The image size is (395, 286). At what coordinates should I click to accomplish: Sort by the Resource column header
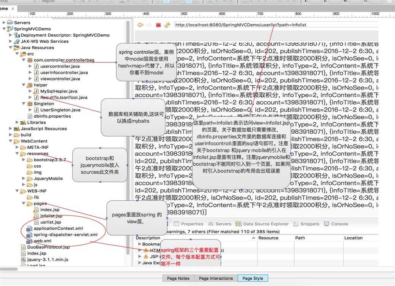268,238
